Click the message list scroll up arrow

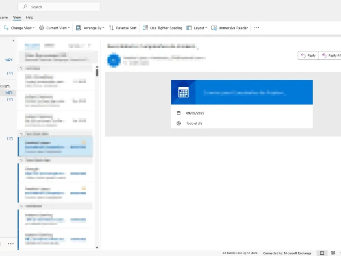click(x=97, y=67)
